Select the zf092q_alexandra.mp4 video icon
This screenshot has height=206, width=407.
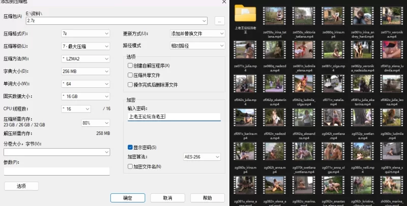coord(304,118)
